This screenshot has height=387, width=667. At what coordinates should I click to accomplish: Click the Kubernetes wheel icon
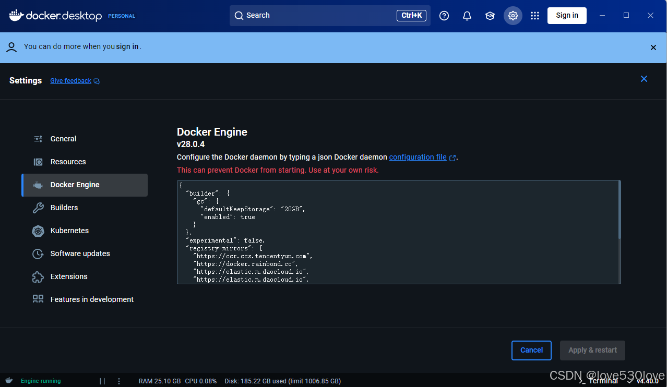pyautogui.click(x=38, y=231)
